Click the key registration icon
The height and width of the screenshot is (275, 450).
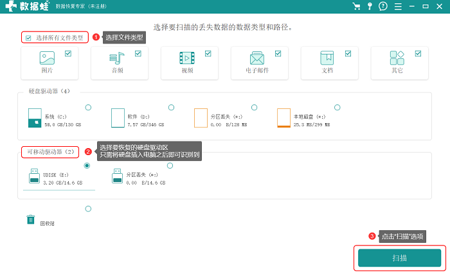[x=370, y=6]
